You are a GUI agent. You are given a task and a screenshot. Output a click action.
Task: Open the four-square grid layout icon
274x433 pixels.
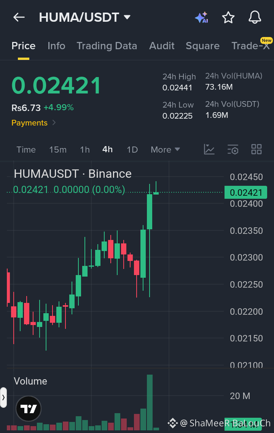pos(256,150)
